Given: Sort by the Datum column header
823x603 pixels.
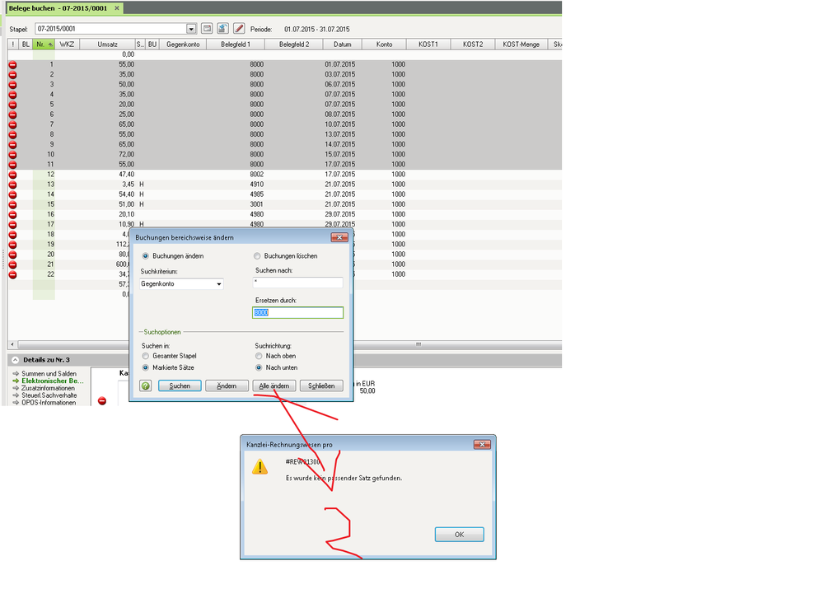Looking at the screenshot, I should click(x=343, y=44).
